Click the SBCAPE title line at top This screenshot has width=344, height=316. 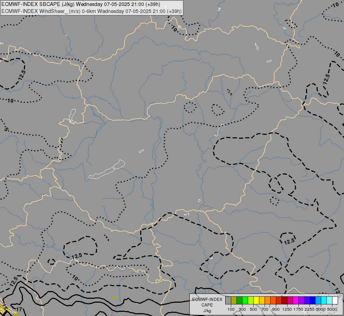point(81,4)
